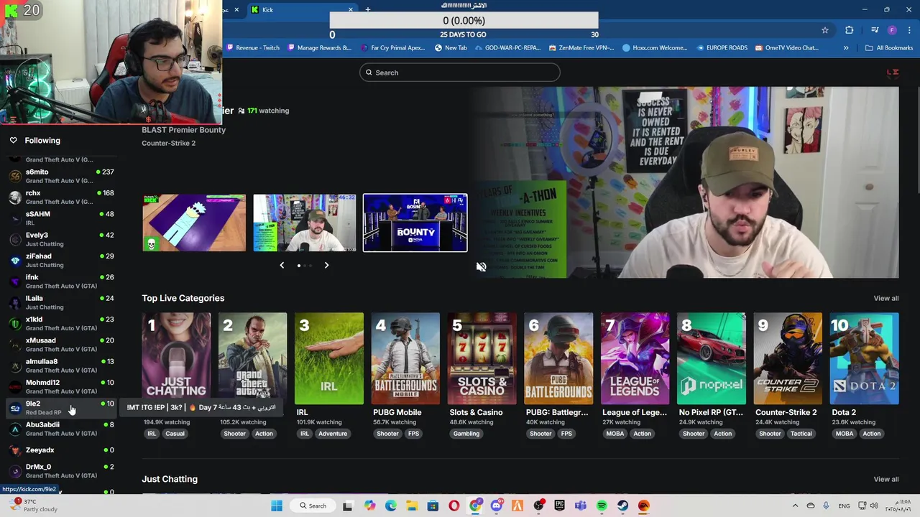920x517 pixels.
Task: Open the Counter-Strike 2 category card
Action: [788, 358]
